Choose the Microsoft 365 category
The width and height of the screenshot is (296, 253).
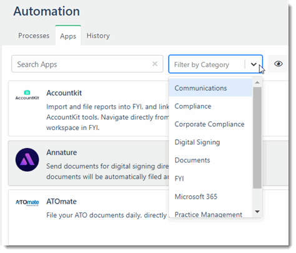point(210,196)
